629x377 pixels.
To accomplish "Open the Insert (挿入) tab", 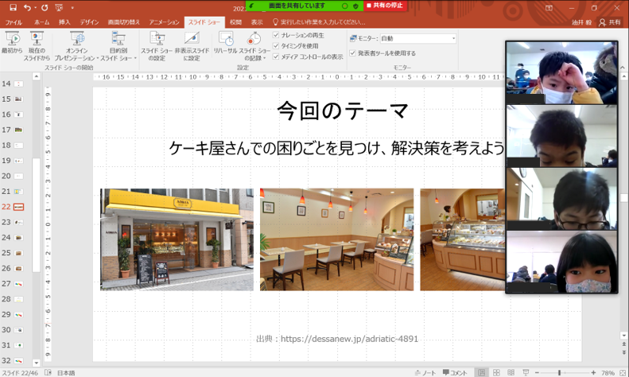I will [64, 22].
